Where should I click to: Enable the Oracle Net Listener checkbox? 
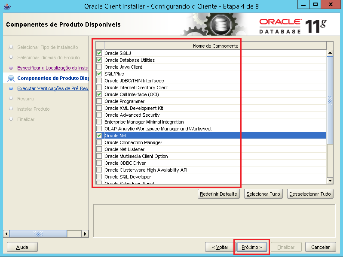99,149
